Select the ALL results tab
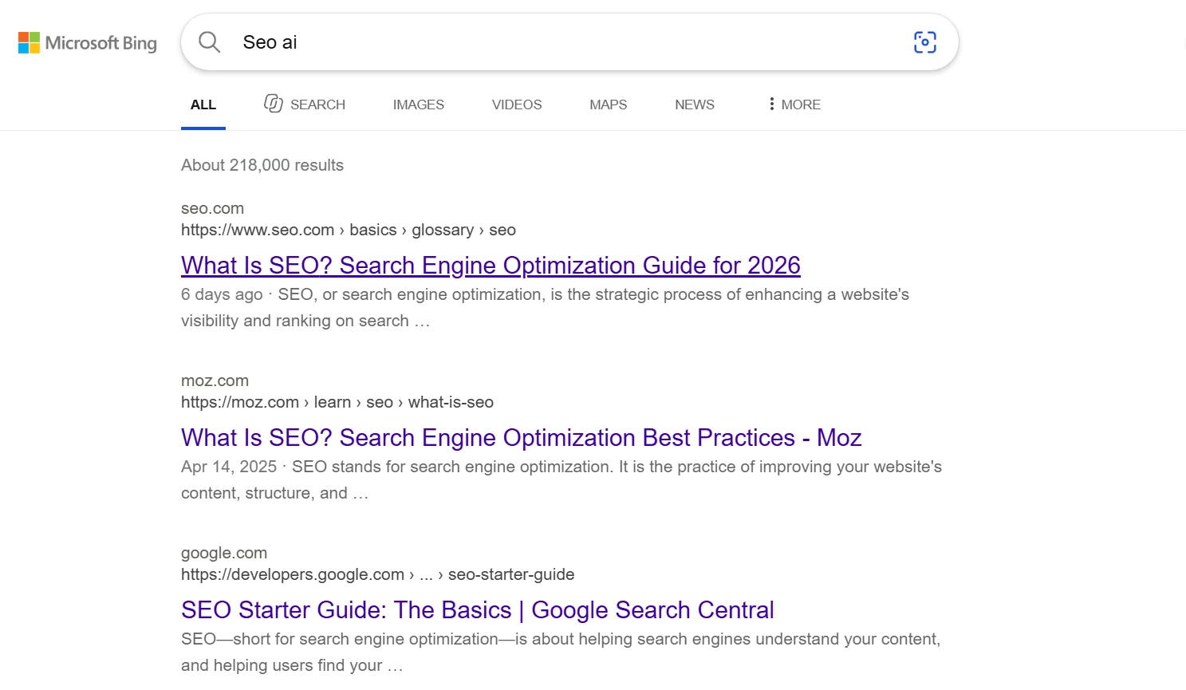 point(203,104)
